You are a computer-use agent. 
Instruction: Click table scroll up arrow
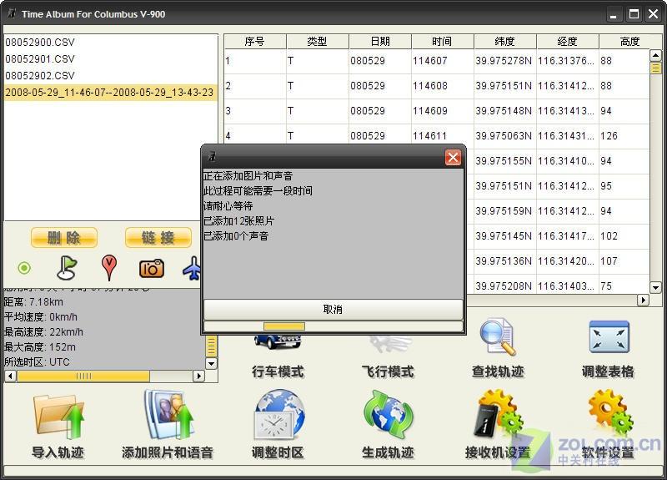point(655,55)
